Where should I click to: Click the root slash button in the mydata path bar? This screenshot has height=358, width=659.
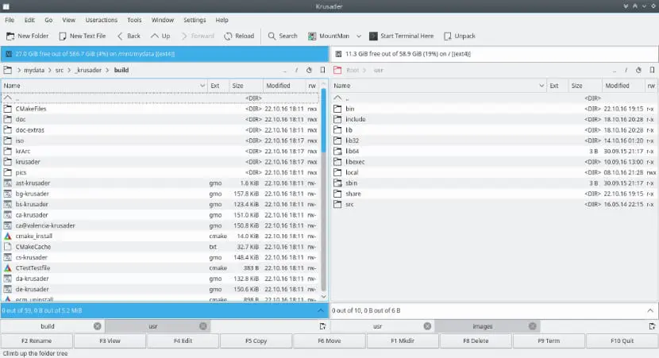pos(296,70)
